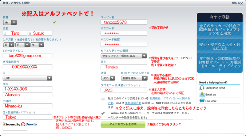Toggle the William Hill newsletter checkbox

(x=103, y=113)
